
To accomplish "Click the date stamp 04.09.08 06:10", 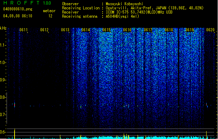I will pyautogui.click(x=18, y=16).
